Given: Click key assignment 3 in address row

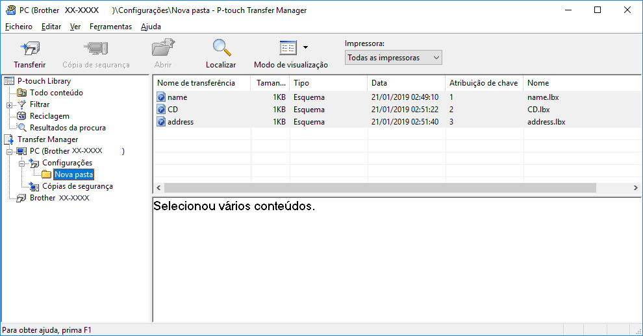Looking at the screenshot, I should pos(451,122).
